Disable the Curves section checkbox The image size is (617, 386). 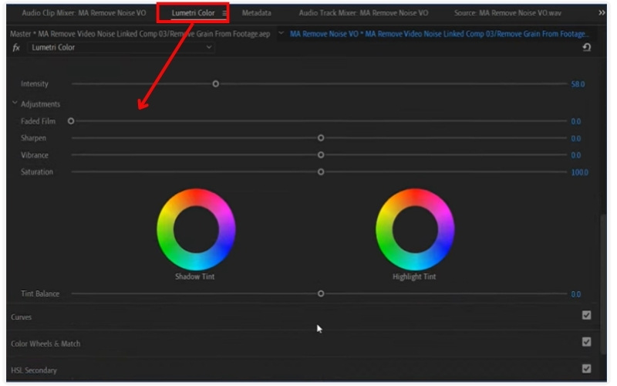tap(587, 316)
